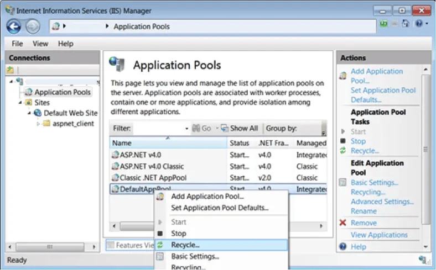Image resolution: width=436 pixels, height=270 pixels.
Task: Expand the aspnet_client folder node
Action: (x=39, y=124)
